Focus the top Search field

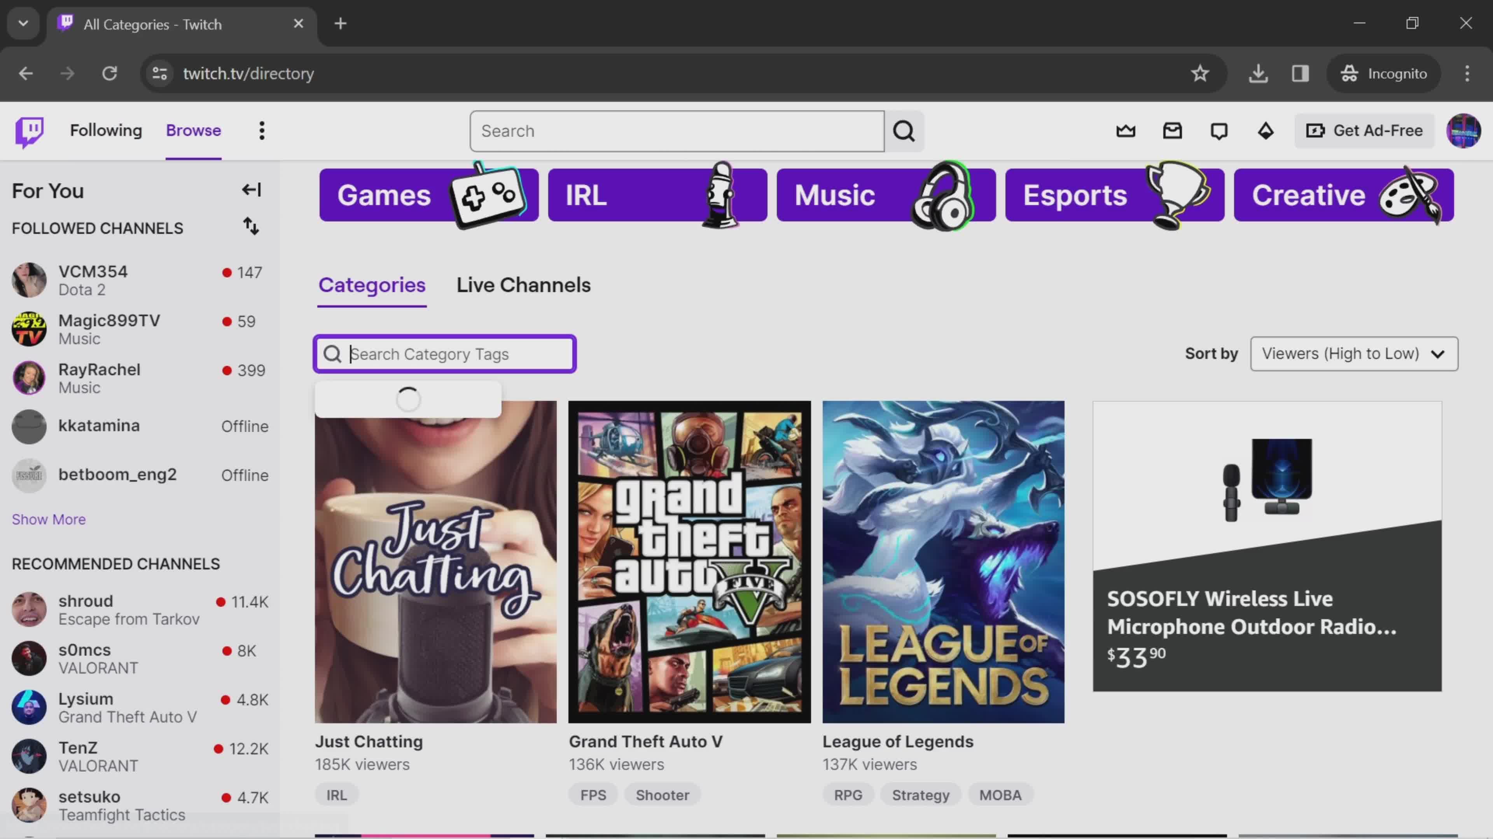(x=677, y=131)
